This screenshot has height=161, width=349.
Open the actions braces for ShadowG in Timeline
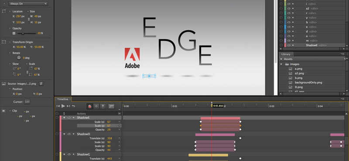click(57, 154)
